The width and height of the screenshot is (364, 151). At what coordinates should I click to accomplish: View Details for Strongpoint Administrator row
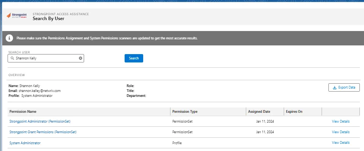pyautogui.click(x=341, y=121)
